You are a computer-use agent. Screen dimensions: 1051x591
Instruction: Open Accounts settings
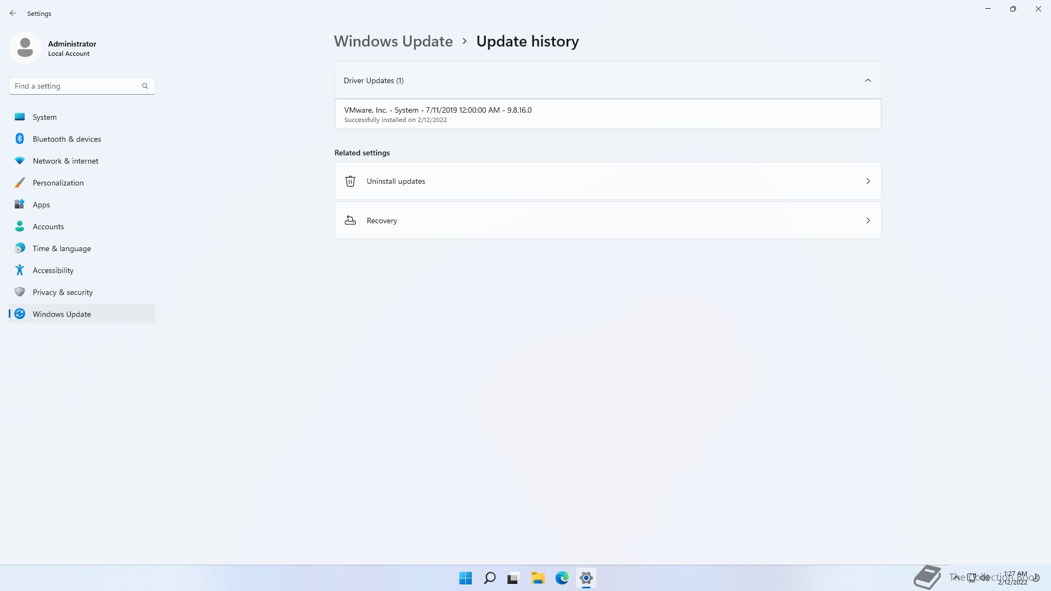click(x=82, y=226)
